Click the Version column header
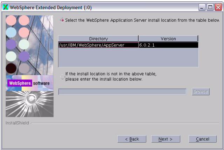Viewport: 224px width, 150px height. click(168, 39)
